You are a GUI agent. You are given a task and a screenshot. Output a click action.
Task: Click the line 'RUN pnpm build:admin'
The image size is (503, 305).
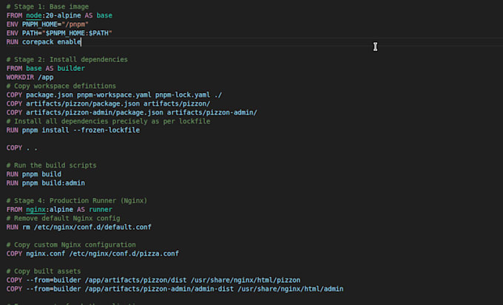[46, 183]
